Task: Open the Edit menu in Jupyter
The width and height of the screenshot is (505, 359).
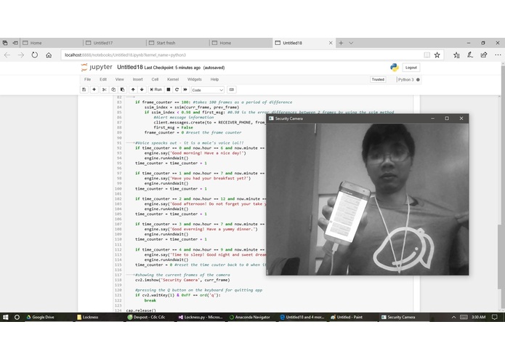Action: coord(103,79)
